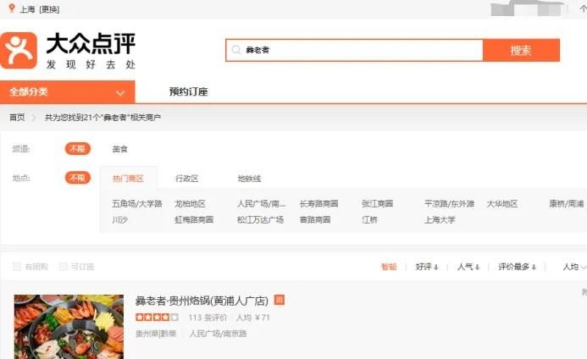The image size is (587, 359).
Task: Select the 康桥/周浦 area
Action: tap(566, 204)
